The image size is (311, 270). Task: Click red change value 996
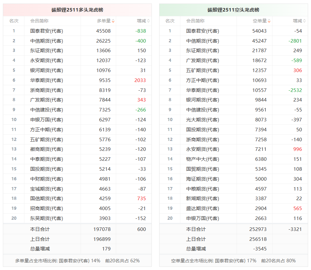(298, 149)
